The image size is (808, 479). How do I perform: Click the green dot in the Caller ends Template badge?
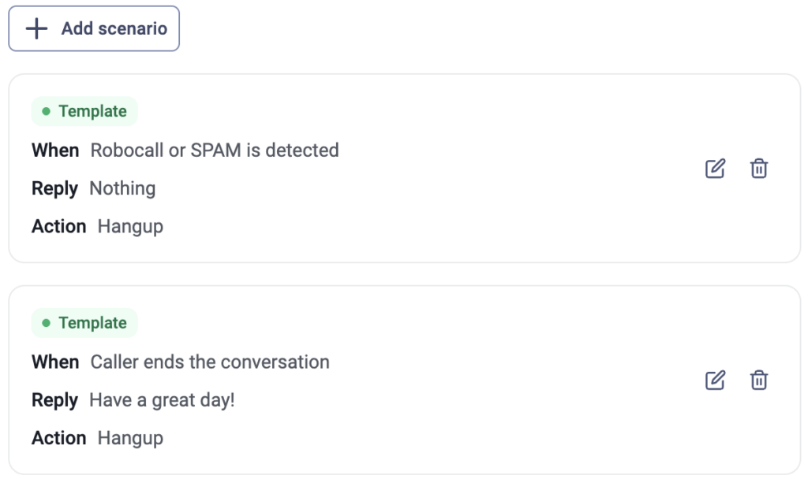tap(46, 323)
